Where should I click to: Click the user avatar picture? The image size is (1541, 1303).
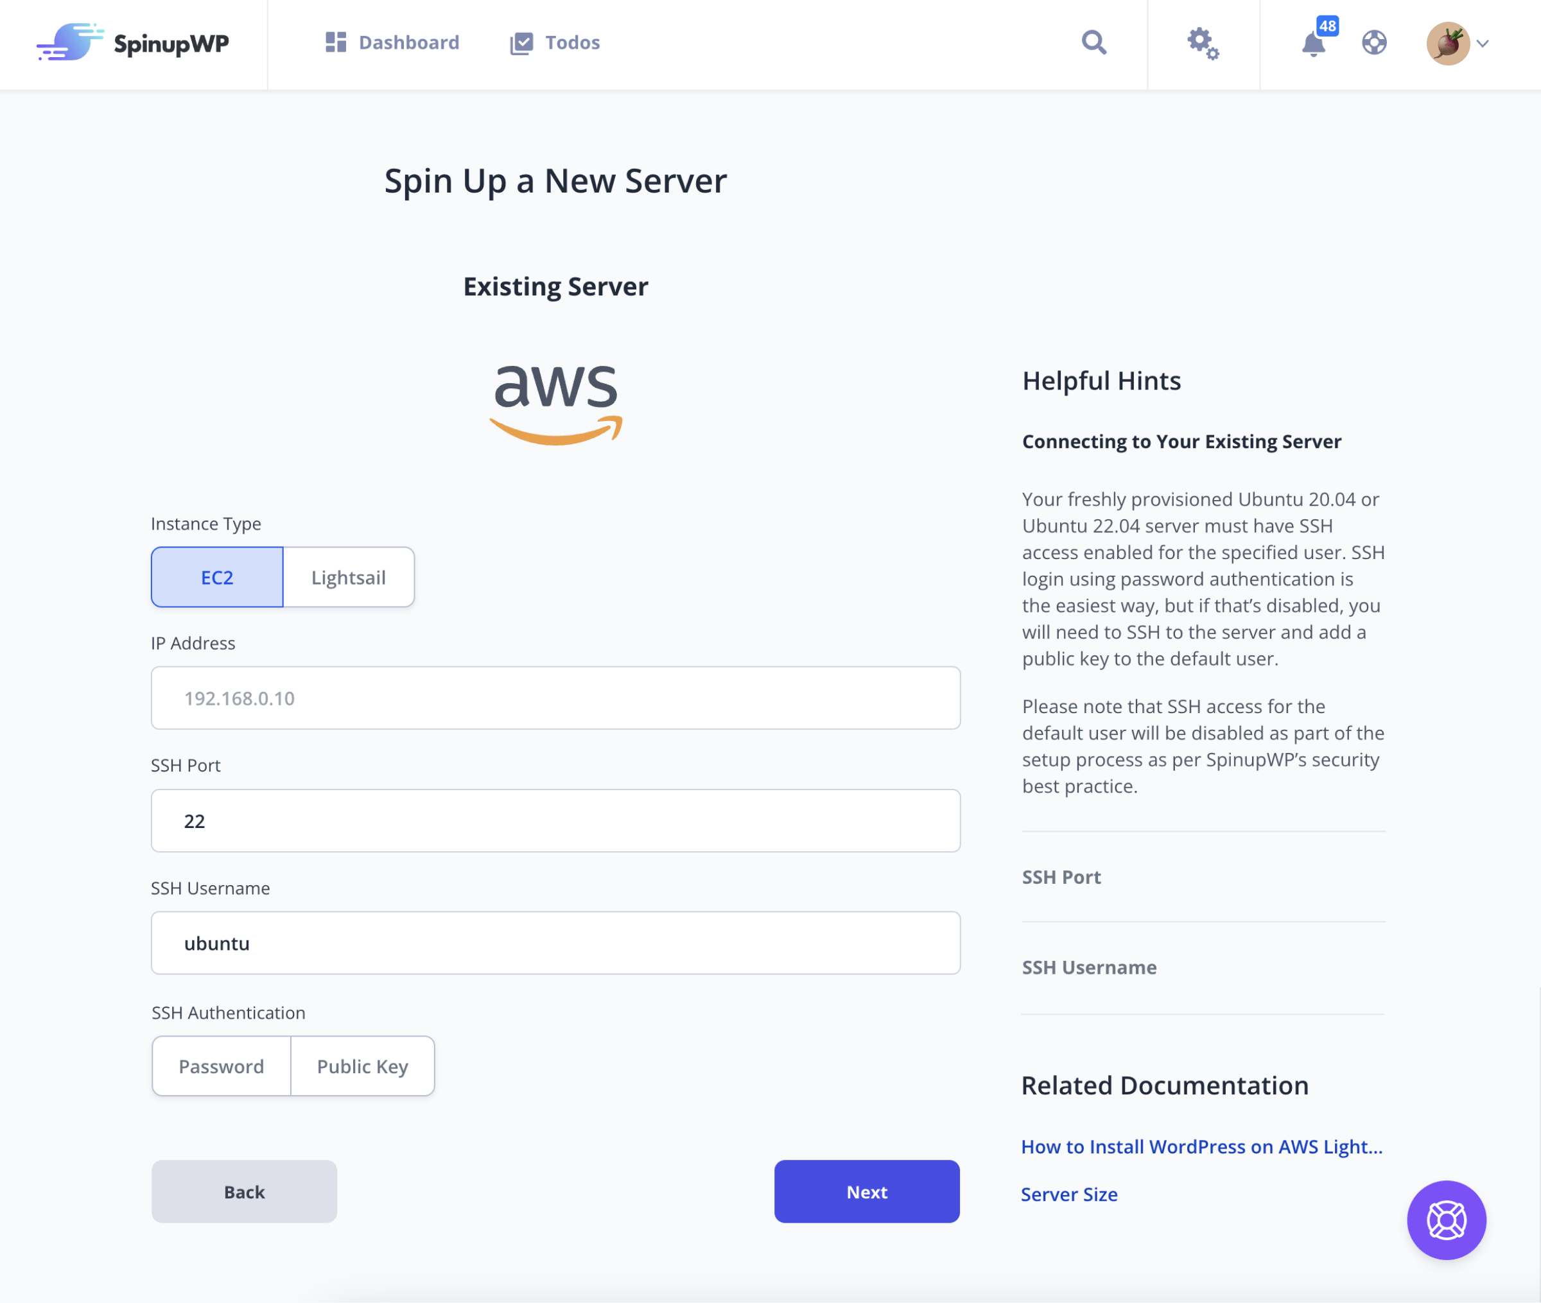[1447, 43]
